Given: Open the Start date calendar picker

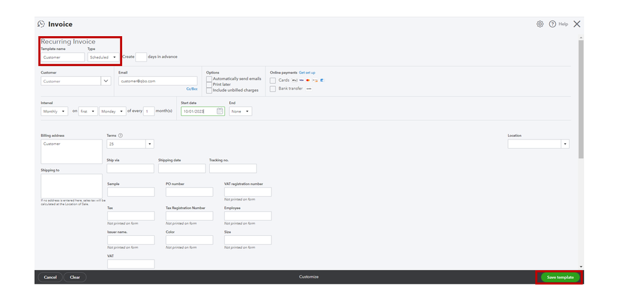Looking at the screenshot, I should 220,111.
